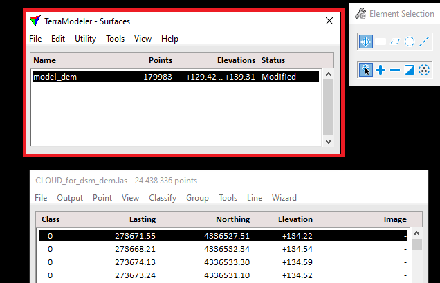Open Tools menu in TerraModeler Surfaces
Screen dimensions: 440x283
[115, 39]
